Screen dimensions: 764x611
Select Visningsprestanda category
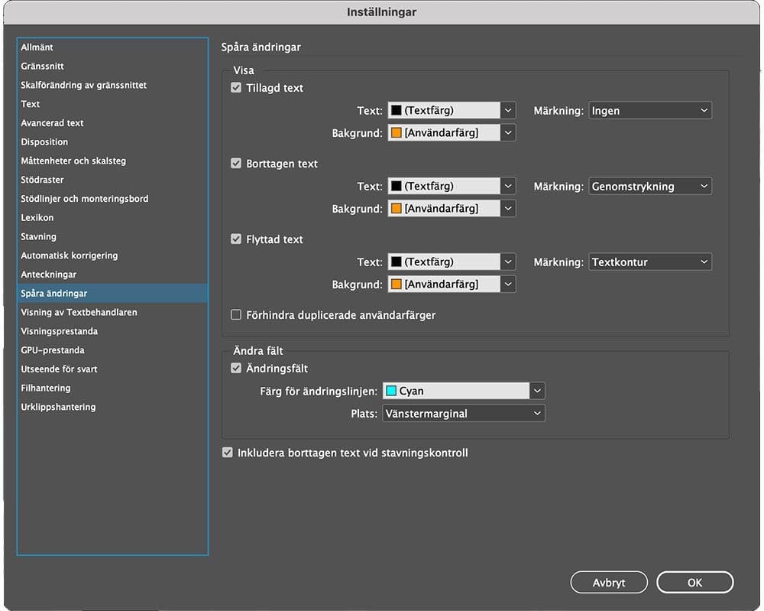(112, 331)
